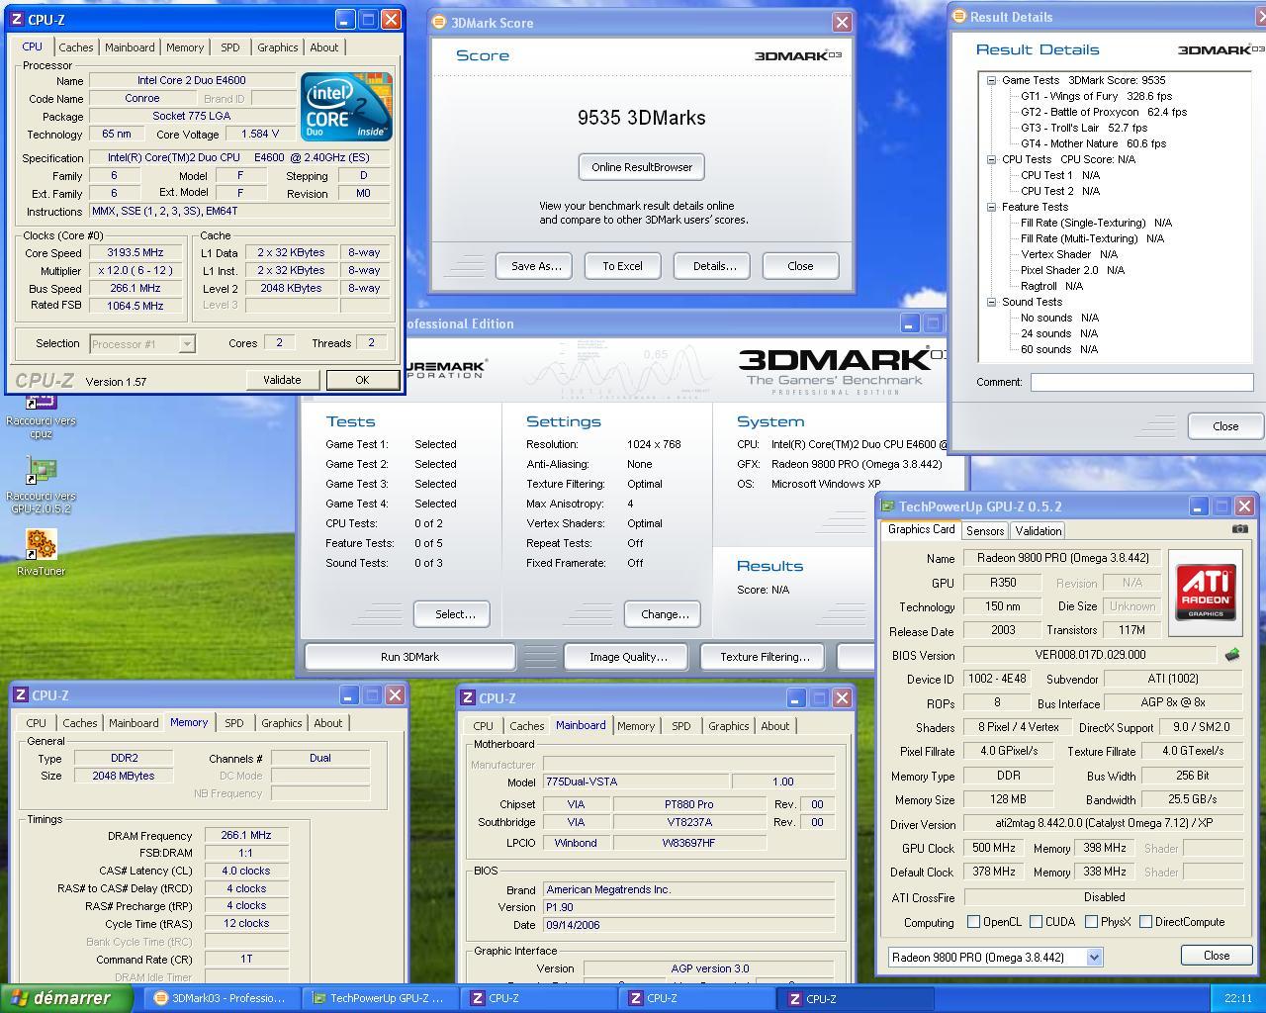Screen dimensions: 1266x1013
Task: Click the Change settings button in 3DMark03
Action: pyautogui.click(x=665, y=614)
